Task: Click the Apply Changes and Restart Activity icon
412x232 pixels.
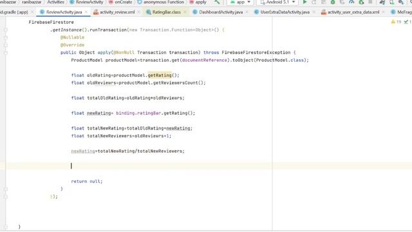Action: point(314,2)
